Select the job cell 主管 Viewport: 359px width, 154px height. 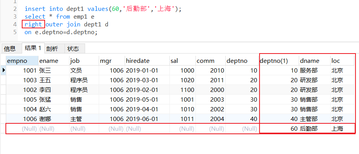click(84, 119)
